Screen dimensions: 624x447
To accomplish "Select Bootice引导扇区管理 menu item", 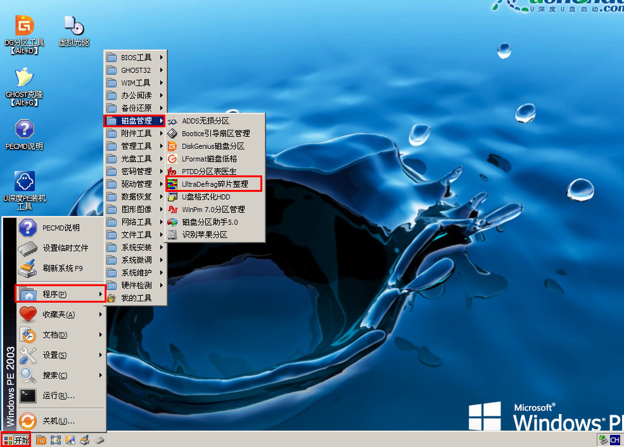I will [215, 134].
